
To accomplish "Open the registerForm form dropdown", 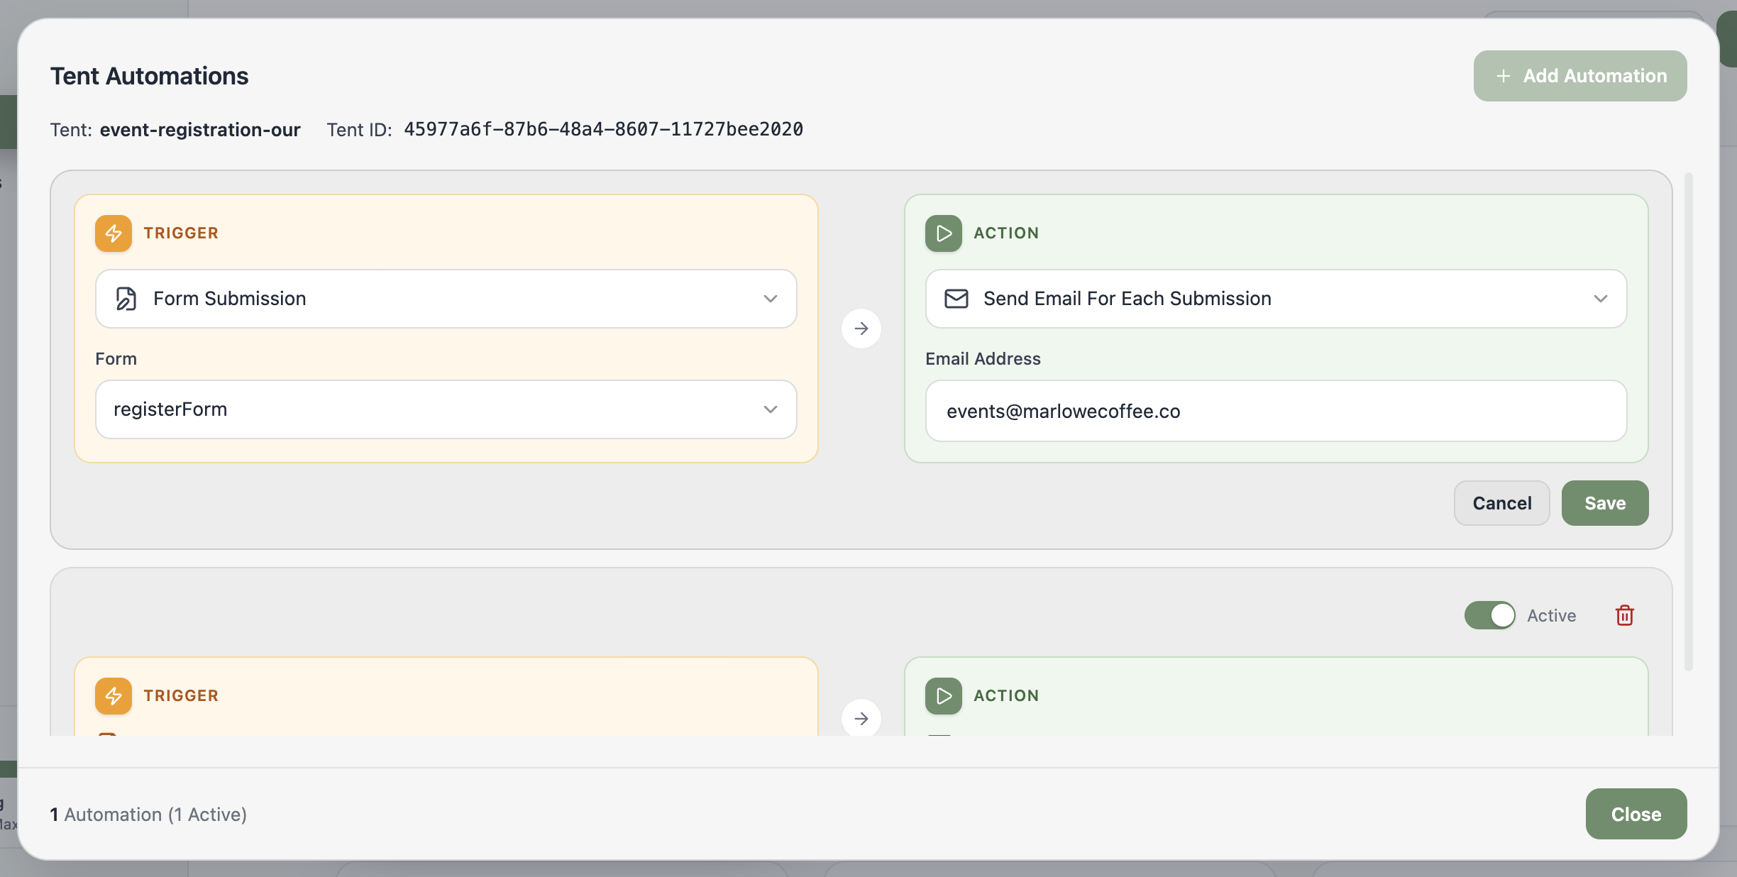I will [446, 409].
